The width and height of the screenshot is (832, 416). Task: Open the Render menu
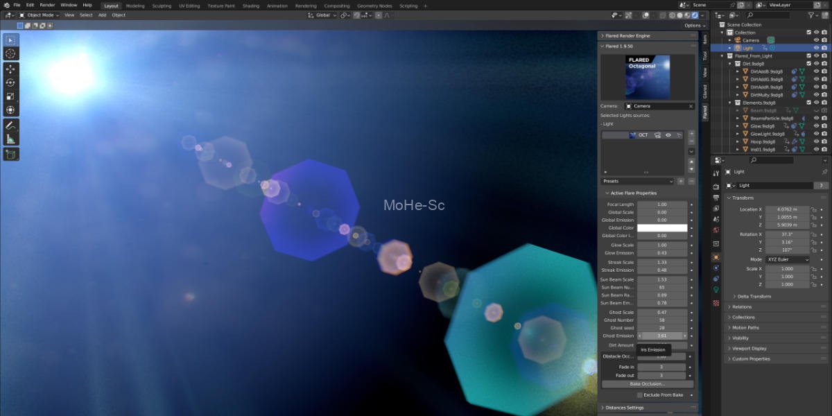click(47, 6)
